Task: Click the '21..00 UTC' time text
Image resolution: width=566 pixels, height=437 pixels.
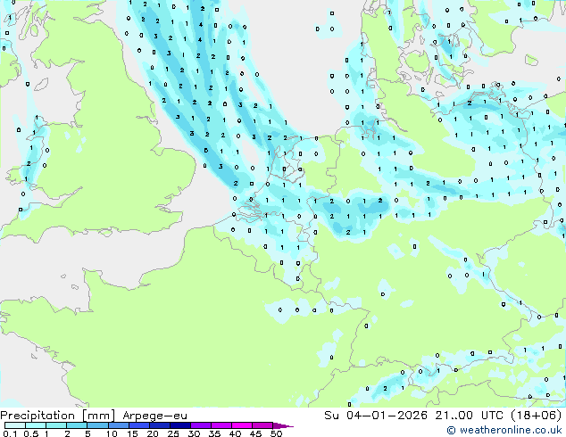Action: click(470, 415)
